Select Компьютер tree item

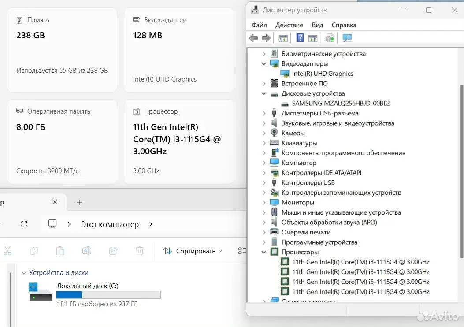299,163
